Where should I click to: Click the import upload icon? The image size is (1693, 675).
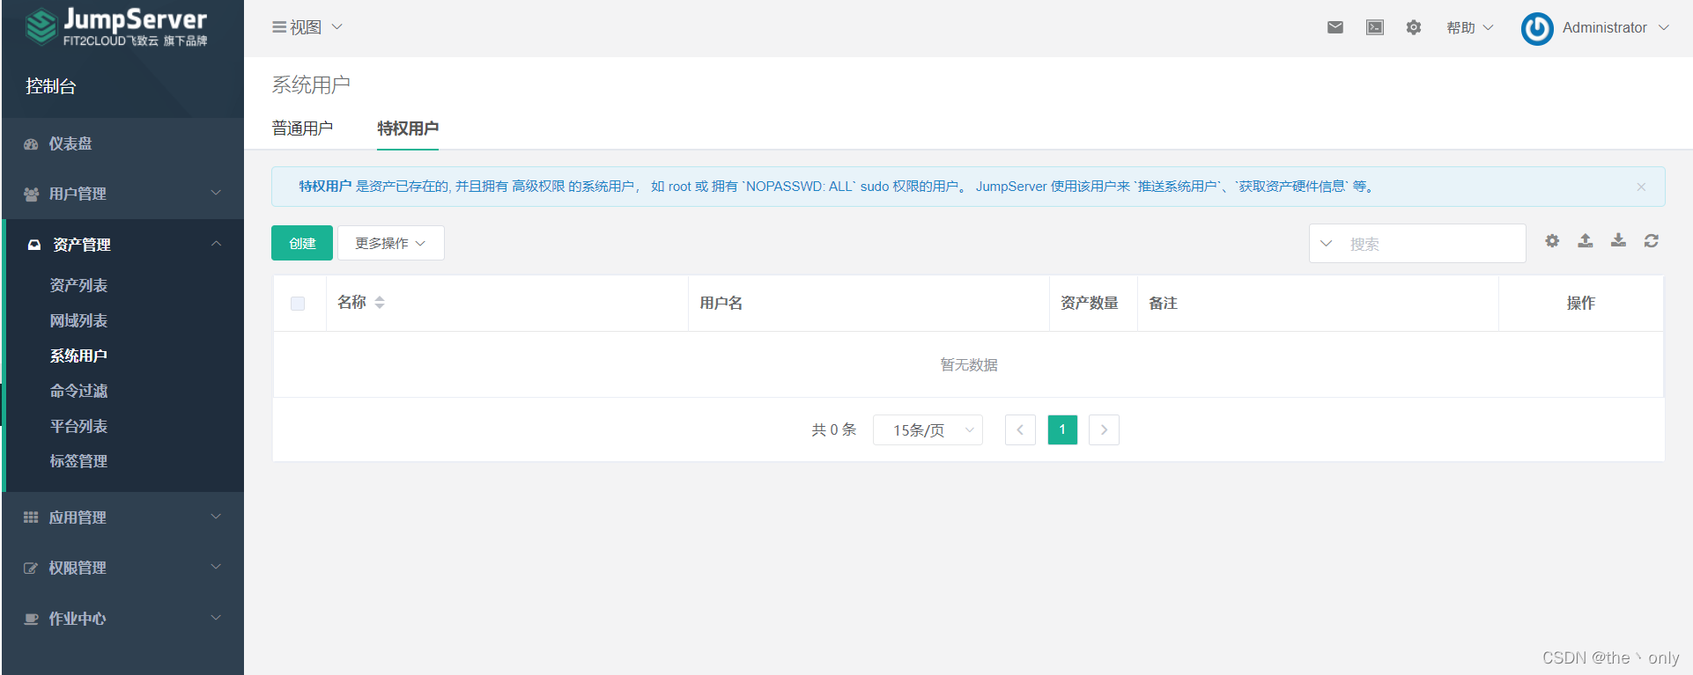pyautogui.click(x=1586, y=241)
